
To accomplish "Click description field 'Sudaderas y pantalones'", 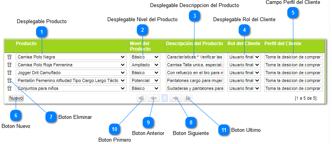I will tap(195, 88).
